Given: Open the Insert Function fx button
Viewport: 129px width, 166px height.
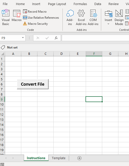Looking at the screenshot, I should tap(56, 38).
